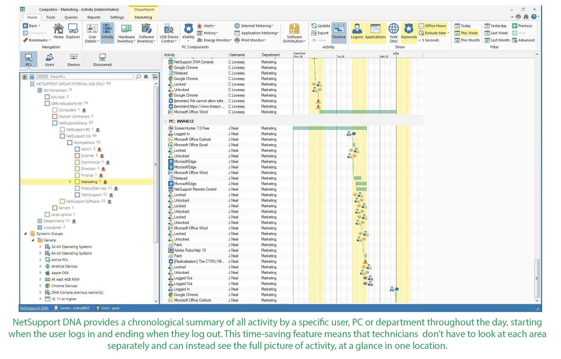Go Back in navigation
561x359 pixels.
tap(32, 26)
